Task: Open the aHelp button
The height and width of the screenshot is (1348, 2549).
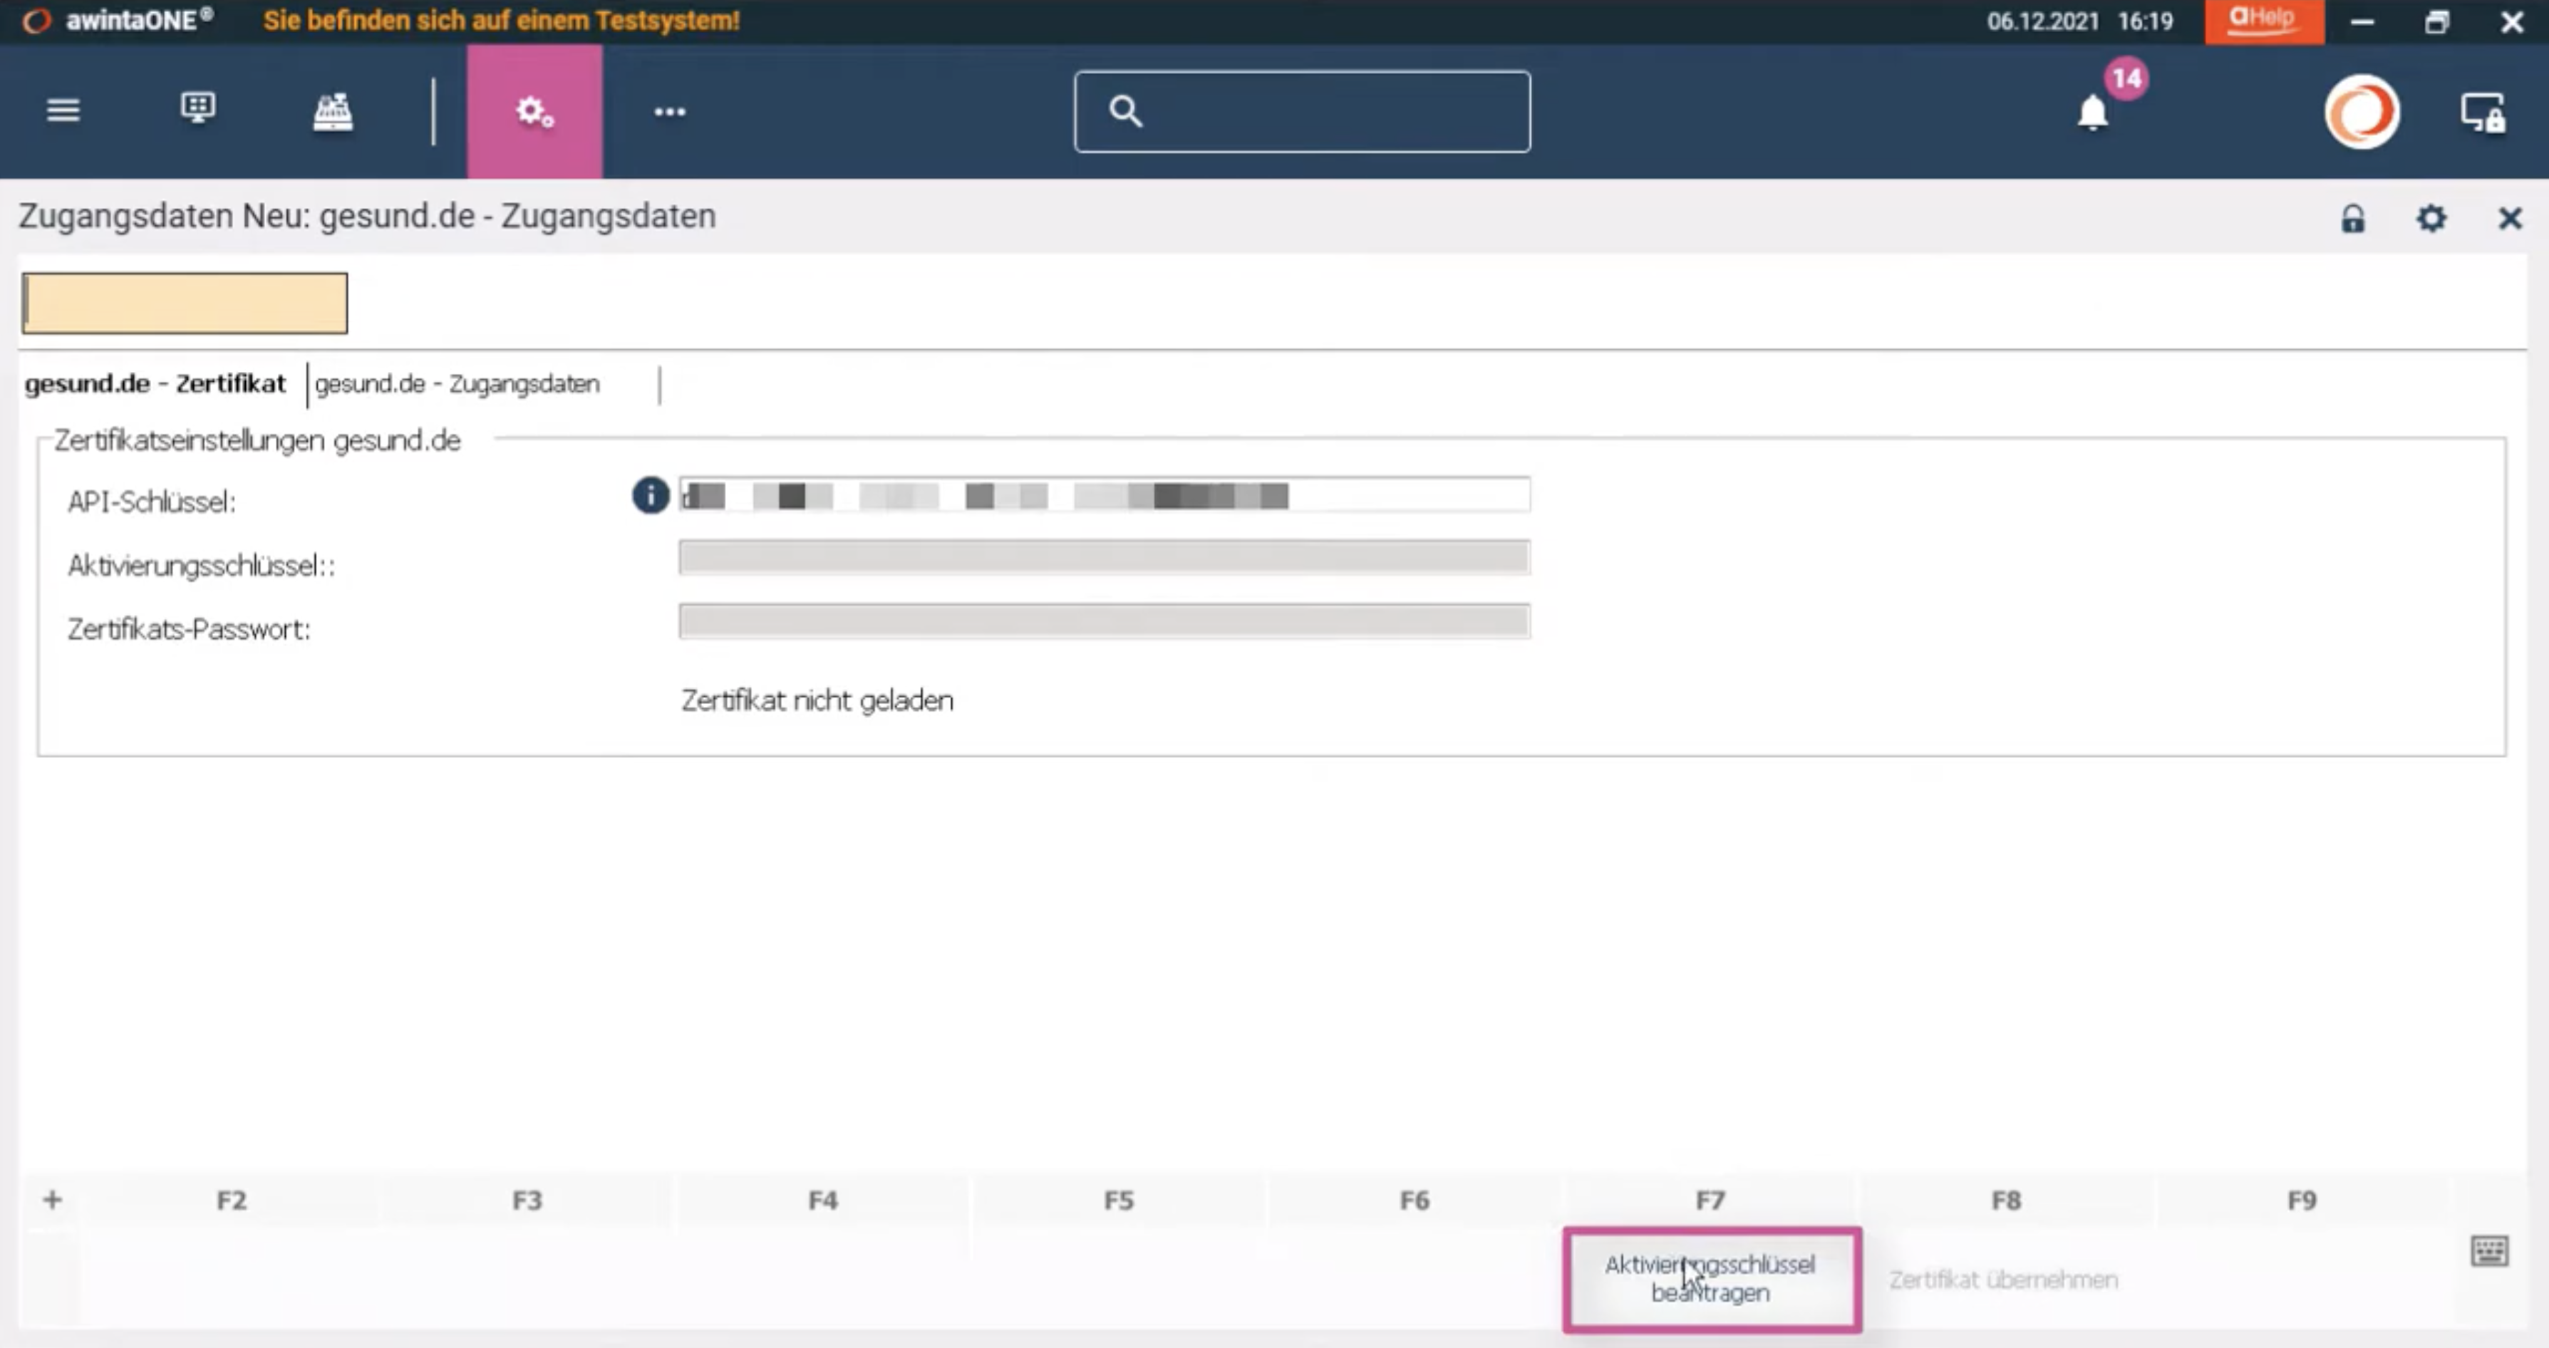Action: (x=2264, y=21)
